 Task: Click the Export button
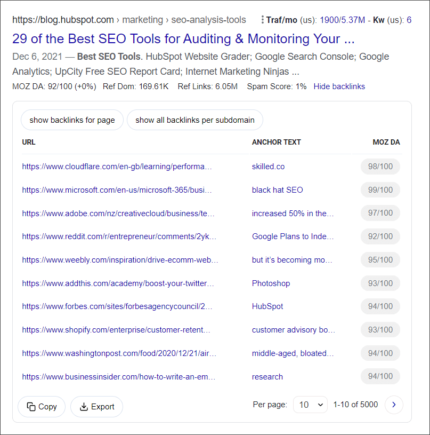coord(96,407)
